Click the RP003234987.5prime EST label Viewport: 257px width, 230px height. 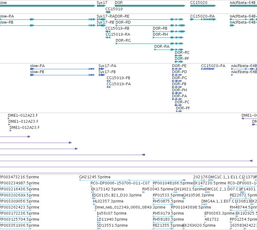pyautogui.click(x=20, y=183)
